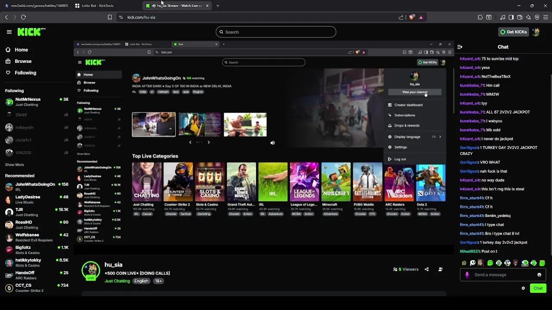Open Wolfsbanee Resident Evil channel

pyautogui.click(x=36, y=237)
